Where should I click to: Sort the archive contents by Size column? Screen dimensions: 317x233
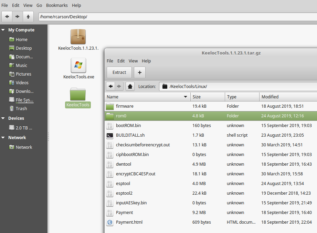pos(208,97)
